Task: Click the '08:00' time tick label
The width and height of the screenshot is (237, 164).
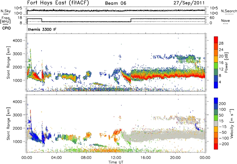Action: (x=86, y=158)
